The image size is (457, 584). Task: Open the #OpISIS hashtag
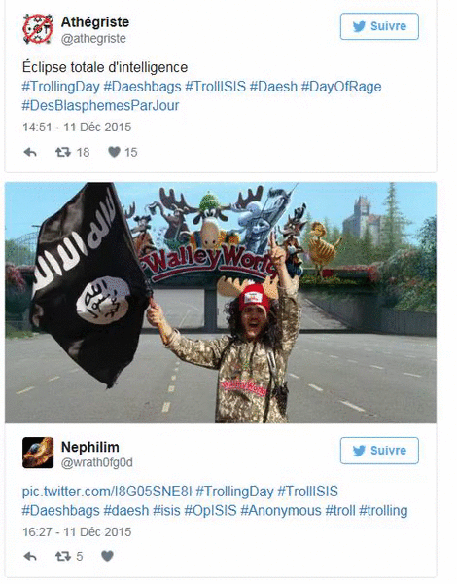[x=210, y=511]
